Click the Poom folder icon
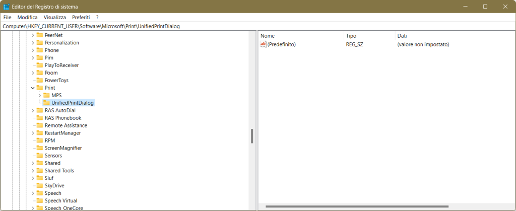This screenshot has width=516, height=211. pyautogui.click(x=40, y=73)
